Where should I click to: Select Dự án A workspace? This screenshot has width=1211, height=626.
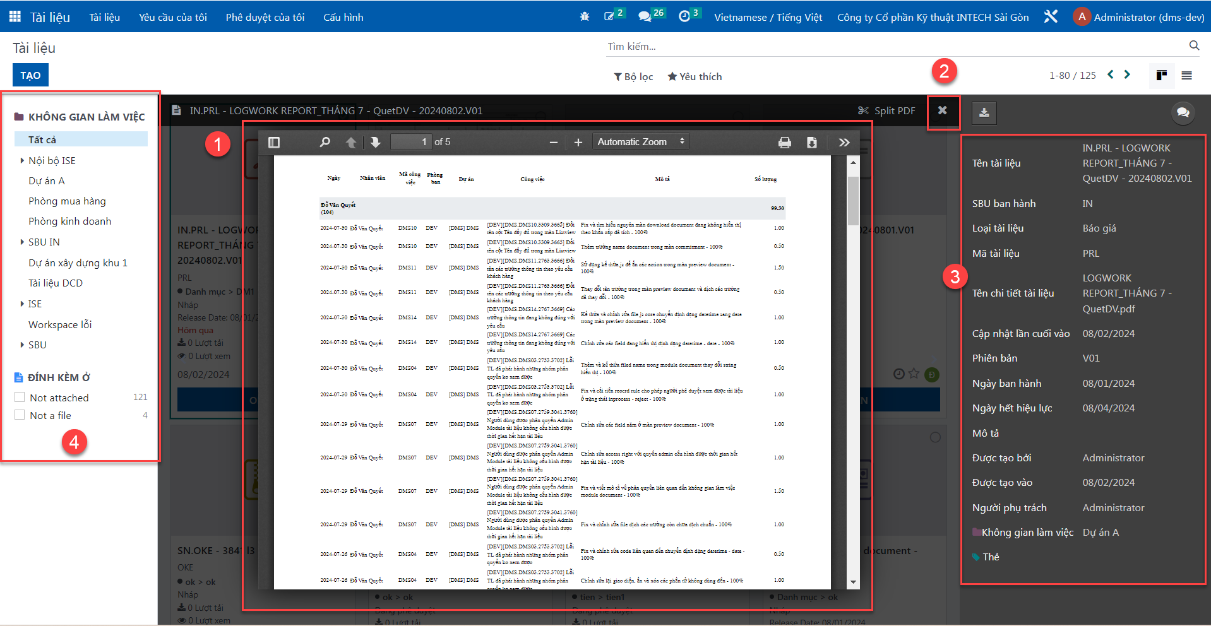tap(47, 180)
